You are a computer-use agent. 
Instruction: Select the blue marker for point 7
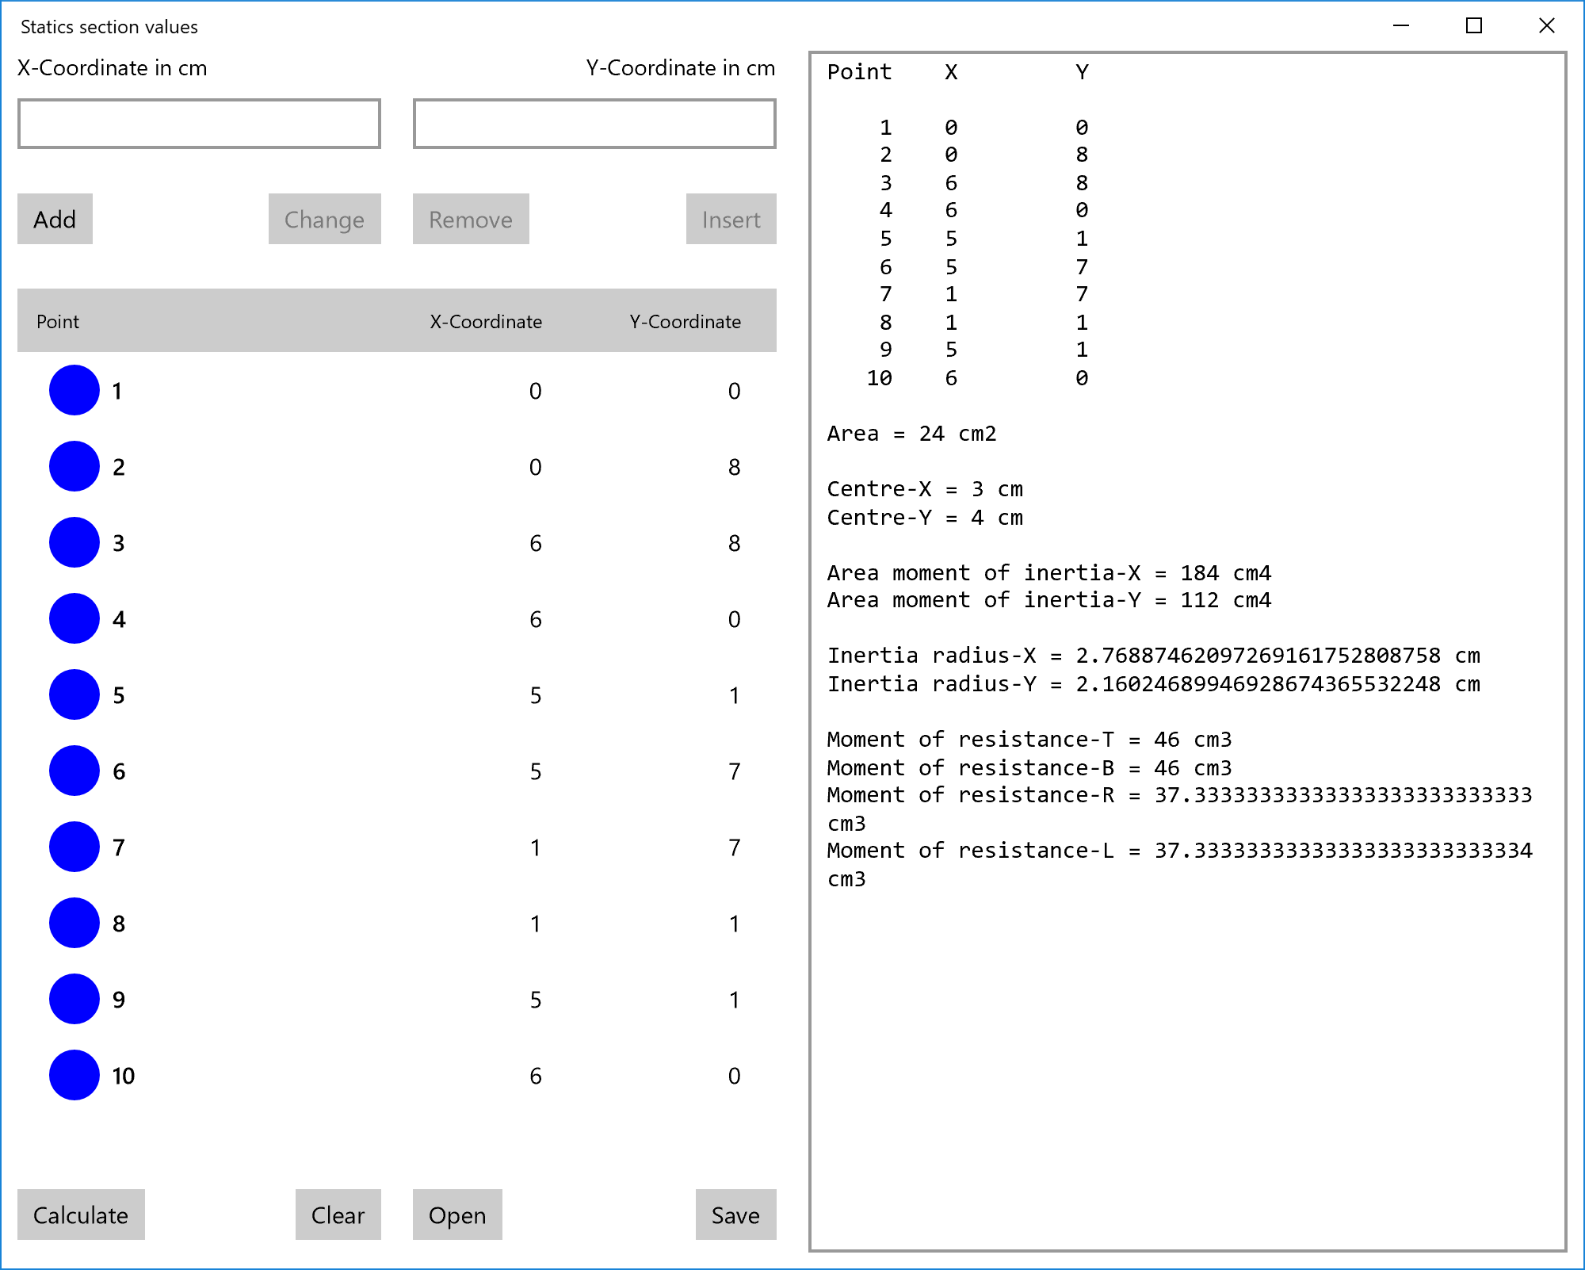coord(74,847)
